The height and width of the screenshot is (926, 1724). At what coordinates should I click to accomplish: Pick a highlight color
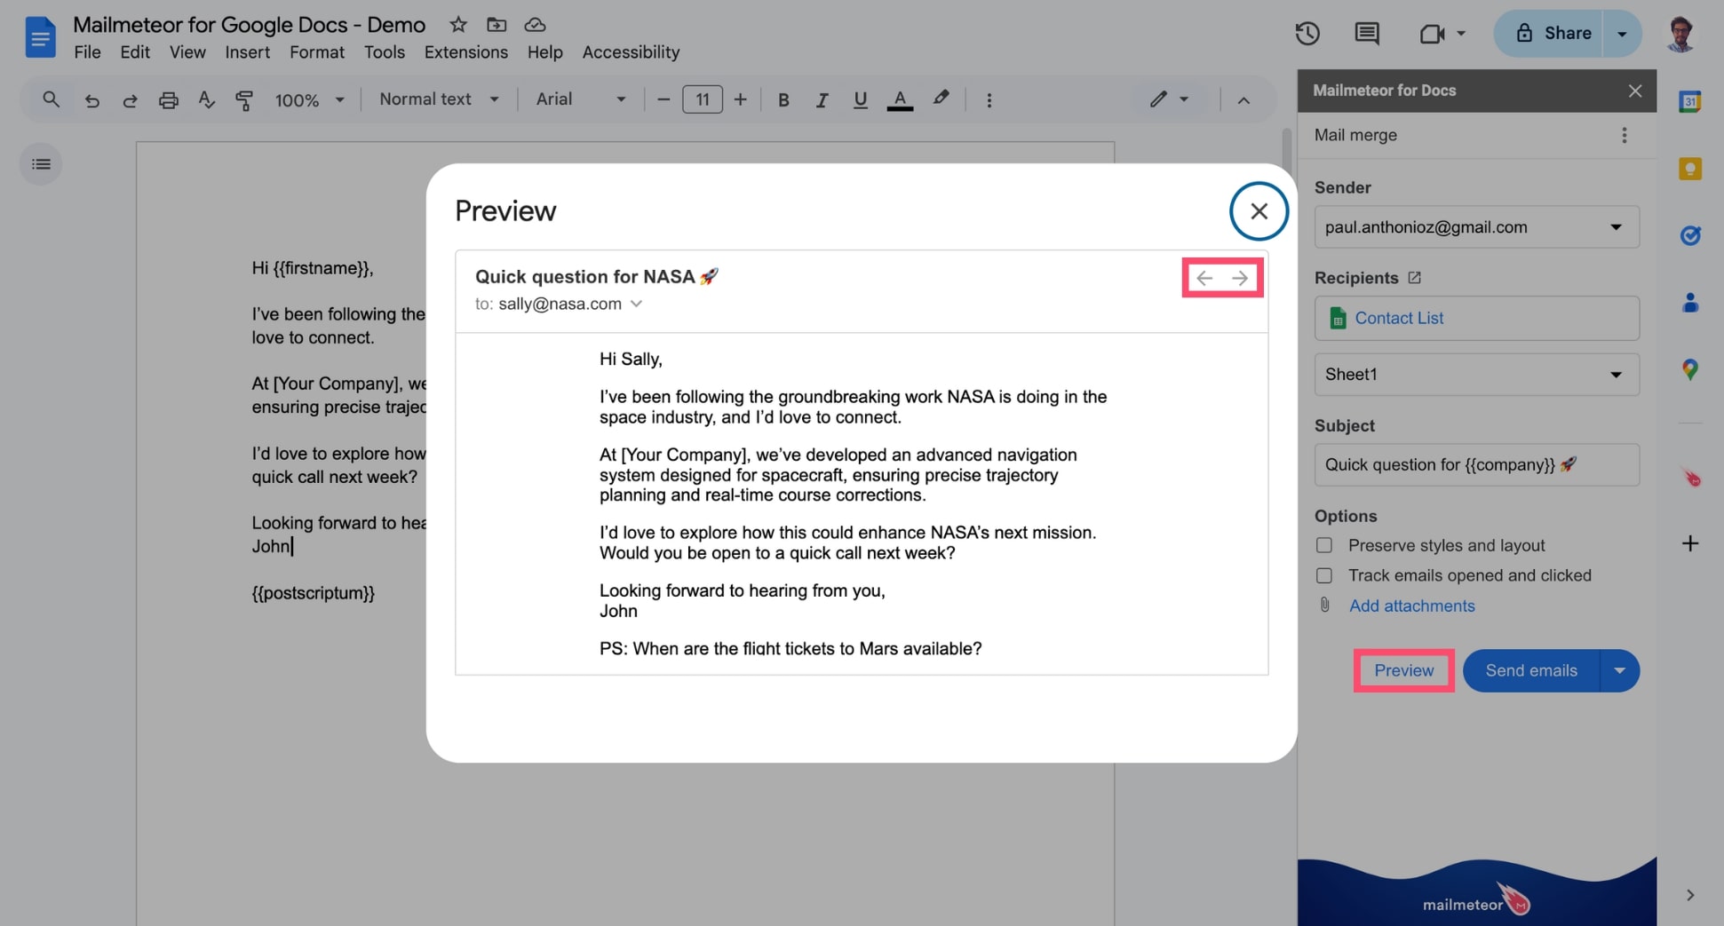pos(941,99)
